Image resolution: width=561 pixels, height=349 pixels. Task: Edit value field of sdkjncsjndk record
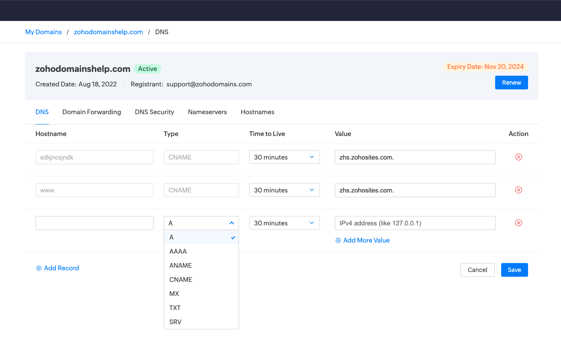coord(415,157)
